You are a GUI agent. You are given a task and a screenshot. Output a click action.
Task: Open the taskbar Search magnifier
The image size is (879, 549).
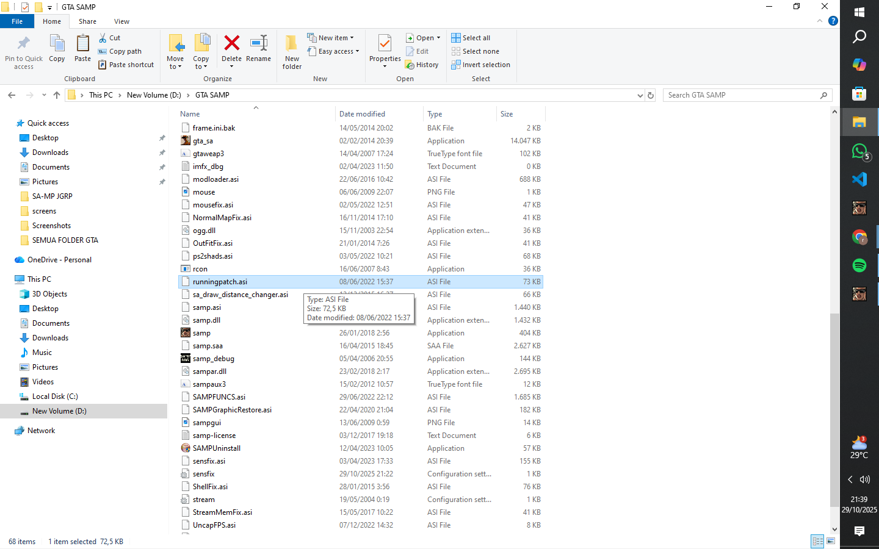tap(859, 37)
